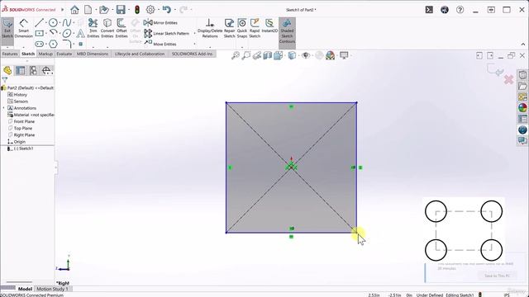Select the Circle sketch tool
The height and width of the screenshot is (297, 529).
pos(53,22)
